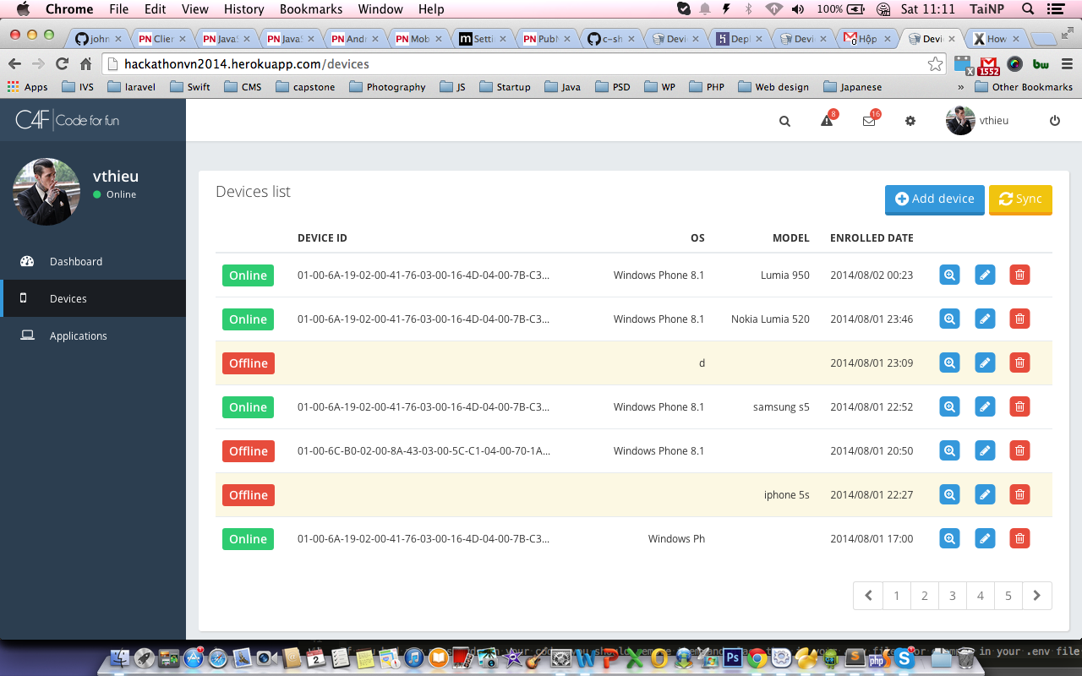Click ENROLLED DATE column header
This screenshot has width=1082, height=676.
coord(872,238)
